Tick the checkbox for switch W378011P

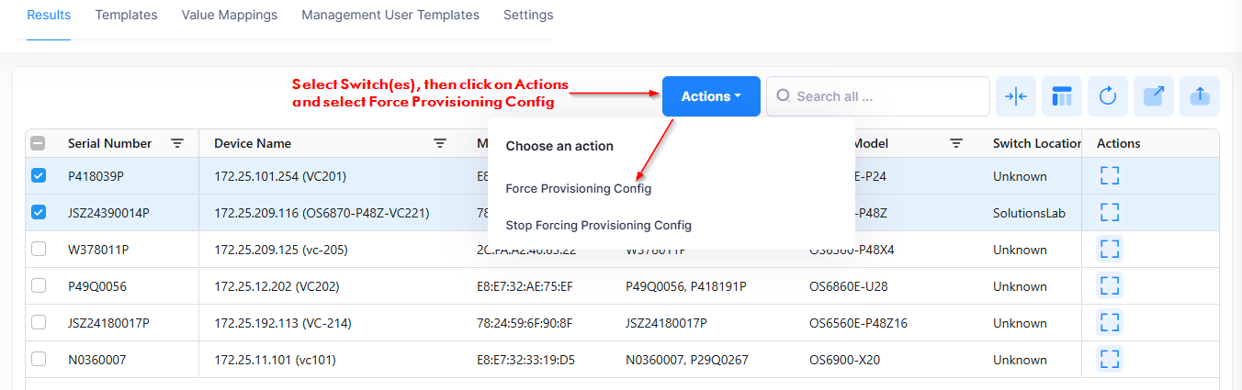point(39,250)
